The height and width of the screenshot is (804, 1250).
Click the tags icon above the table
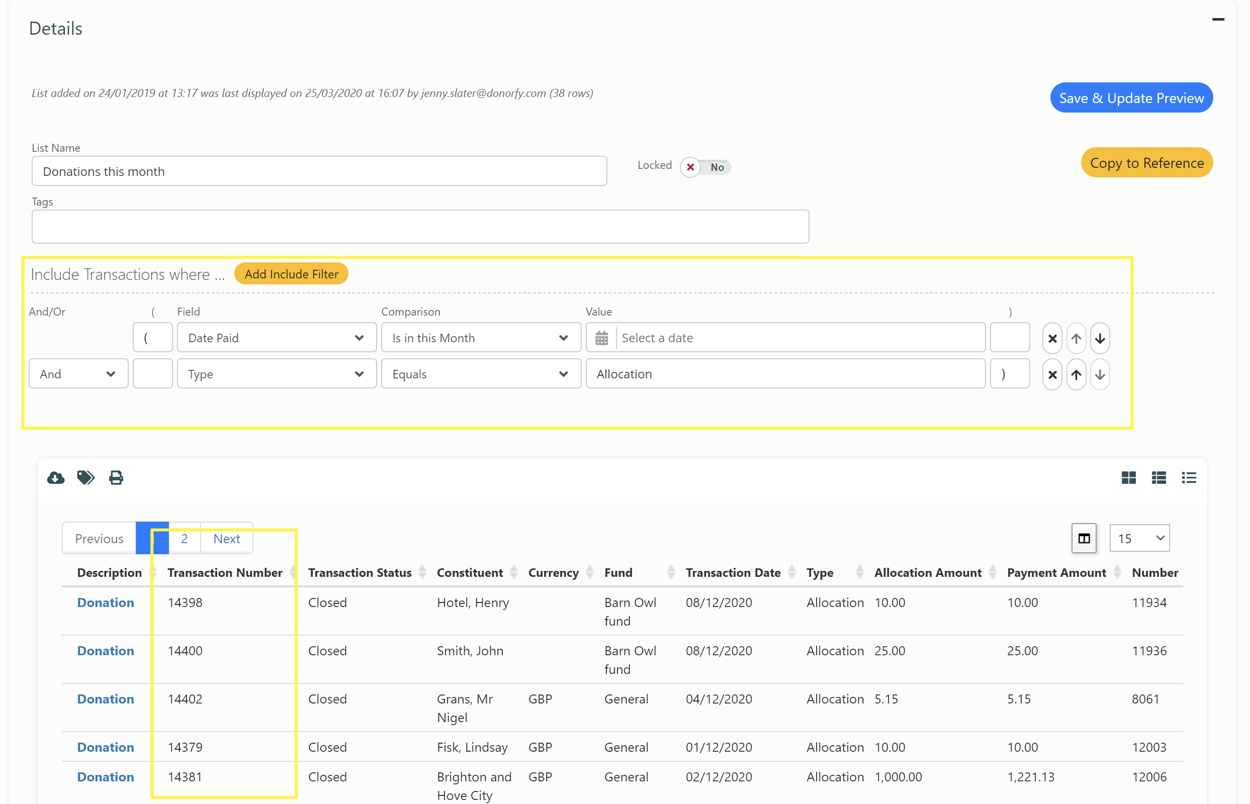[x=85, y=478]
